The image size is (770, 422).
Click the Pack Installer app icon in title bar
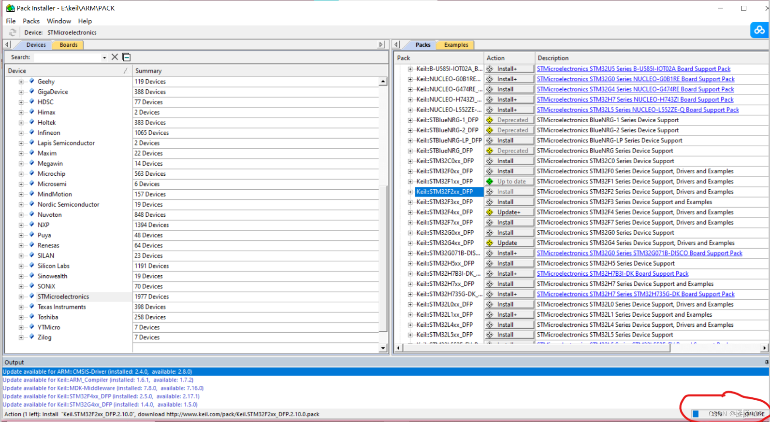click(x=10, y=8)
